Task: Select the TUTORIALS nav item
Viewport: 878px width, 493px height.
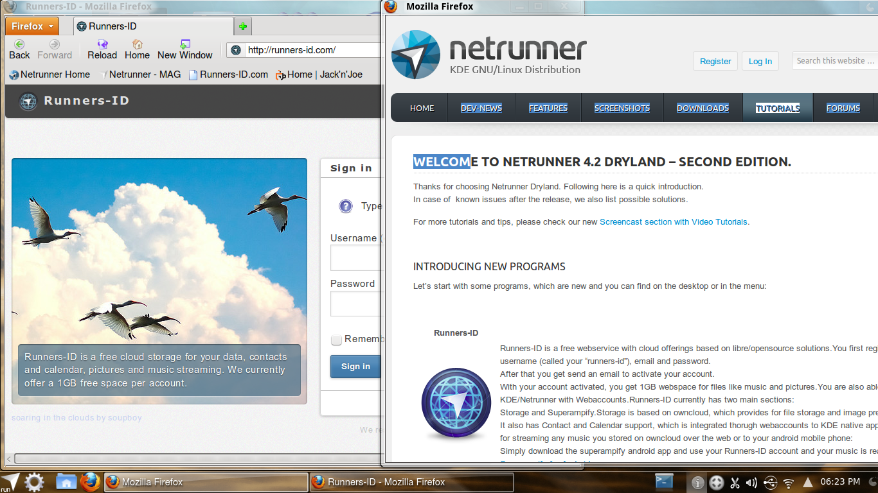Action: point(778,108)
